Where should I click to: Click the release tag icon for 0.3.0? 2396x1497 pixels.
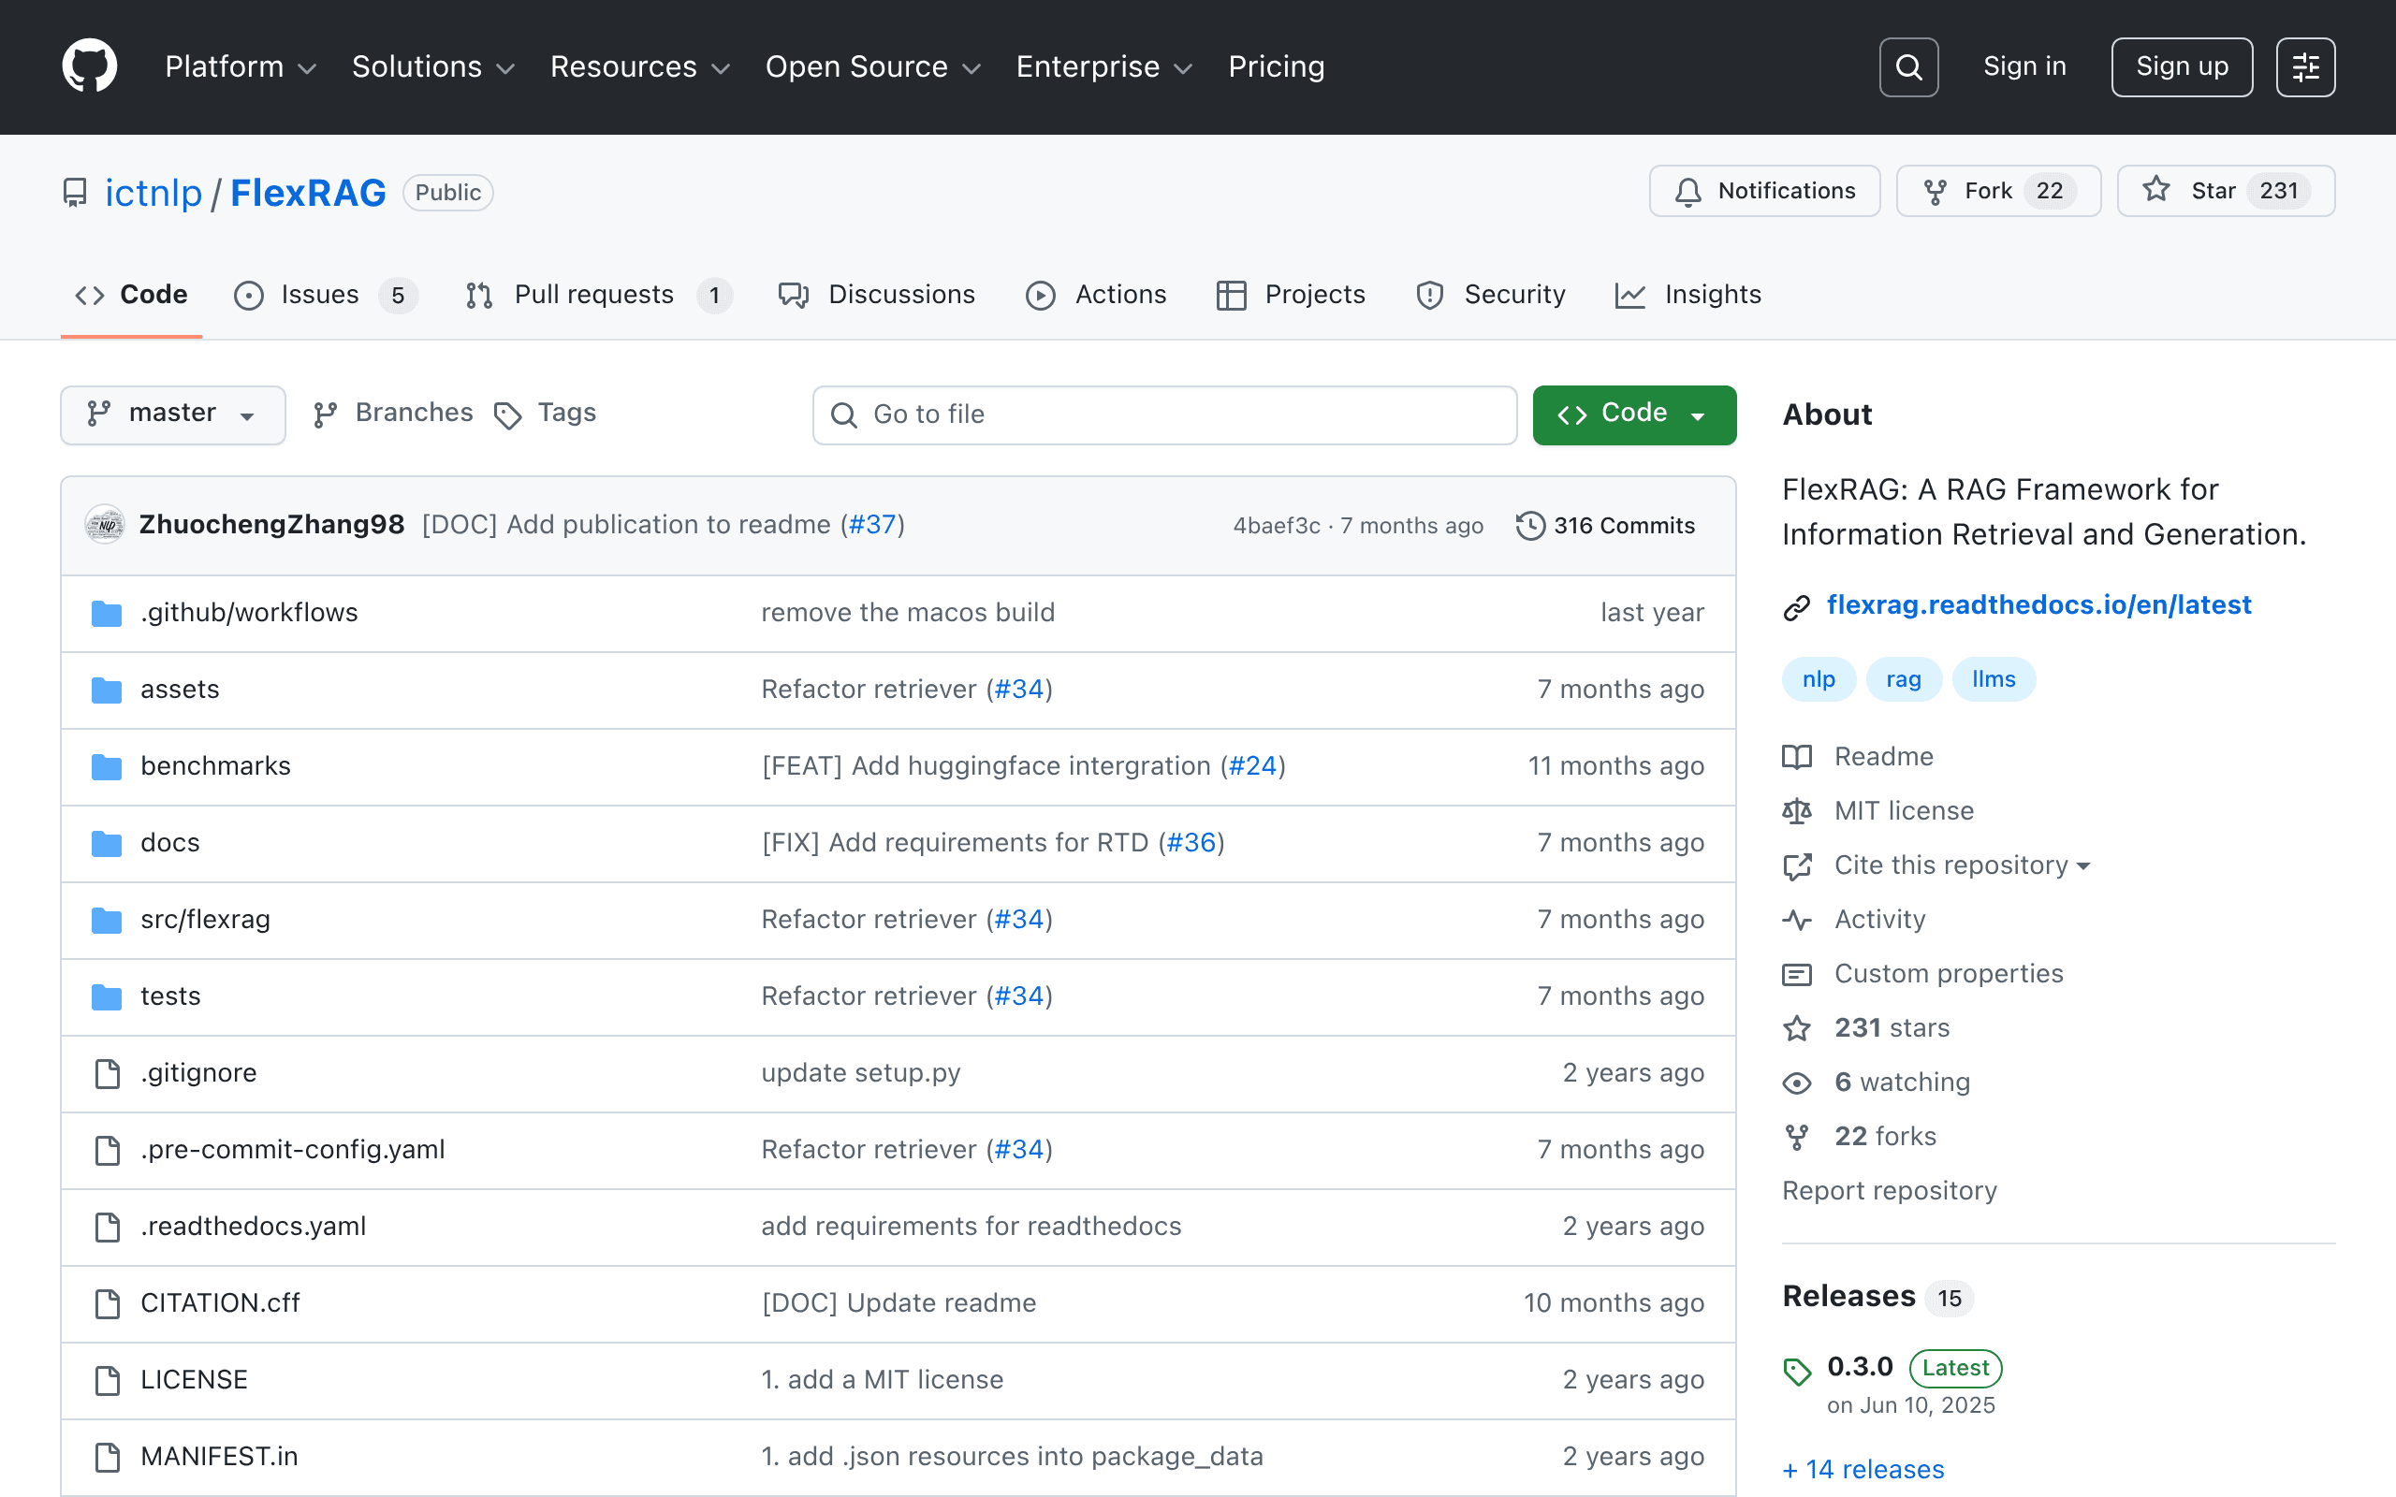[1797, 1372]
